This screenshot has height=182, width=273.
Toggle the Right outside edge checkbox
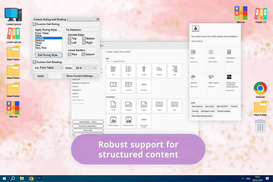[x=84, y=43]
